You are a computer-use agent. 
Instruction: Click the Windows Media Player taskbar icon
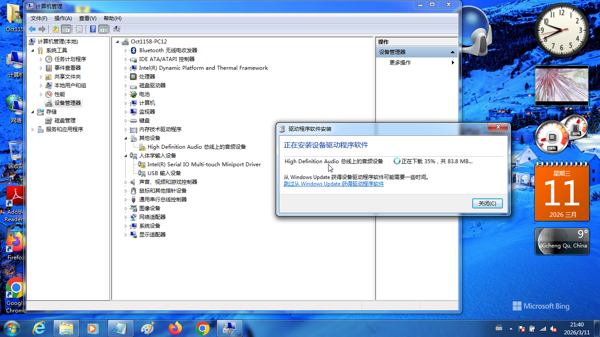point(93,328)
